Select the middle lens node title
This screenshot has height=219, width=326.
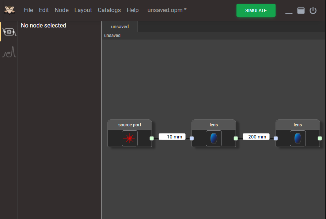(214, 125)
